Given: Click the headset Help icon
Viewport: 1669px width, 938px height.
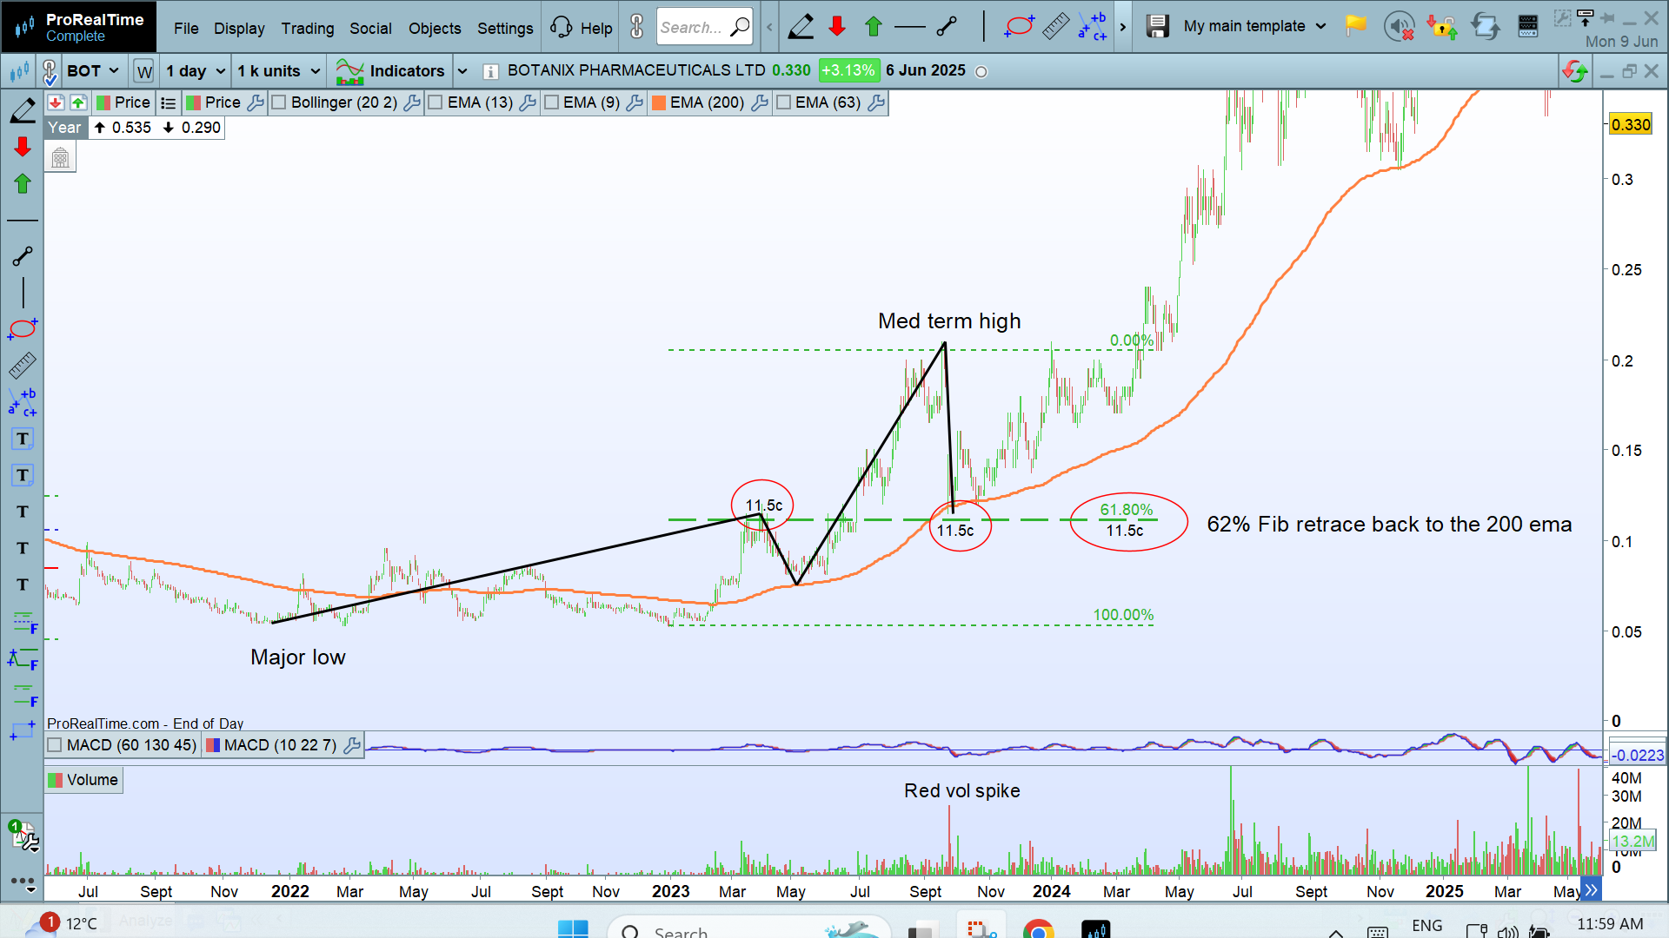Looking at the screenshot, I should 562,27.
